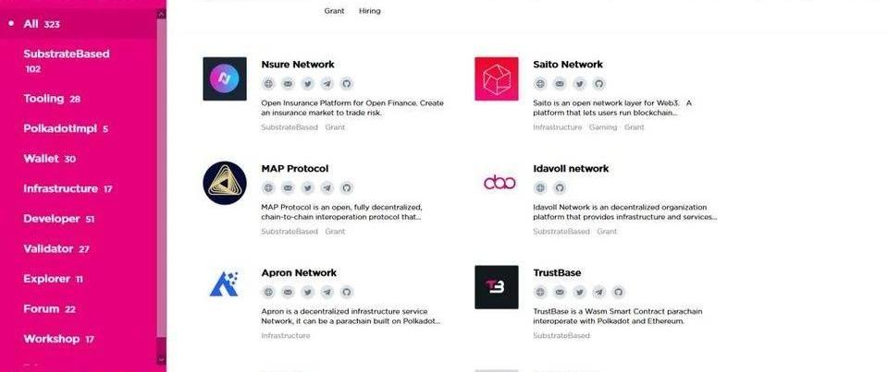Open the Apron Network project title

(299, 273)
